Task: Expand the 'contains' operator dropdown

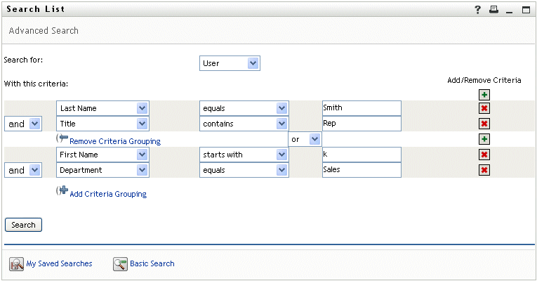Action: 244,124
